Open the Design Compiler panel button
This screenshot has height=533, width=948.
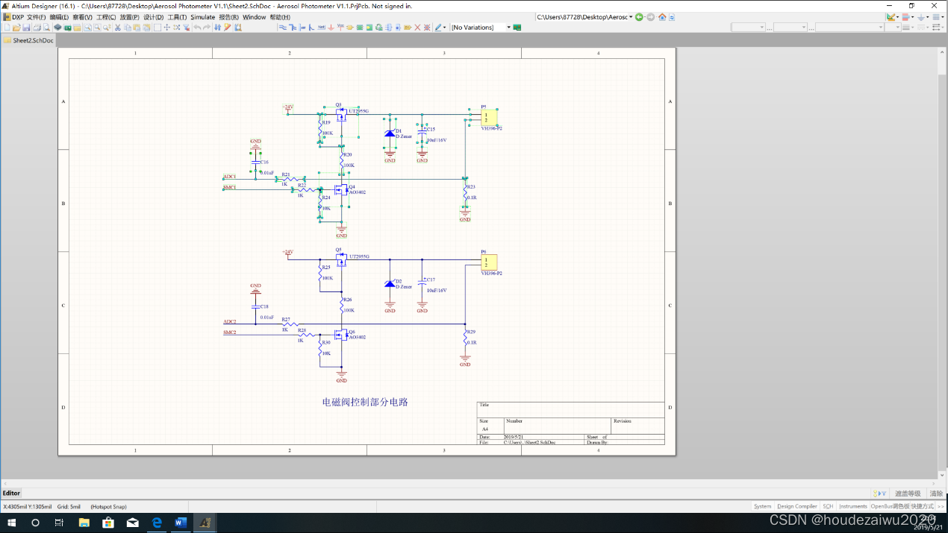click(x=796, y=506)
